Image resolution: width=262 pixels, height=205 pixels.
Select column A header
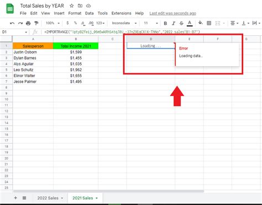pos(33,39)
